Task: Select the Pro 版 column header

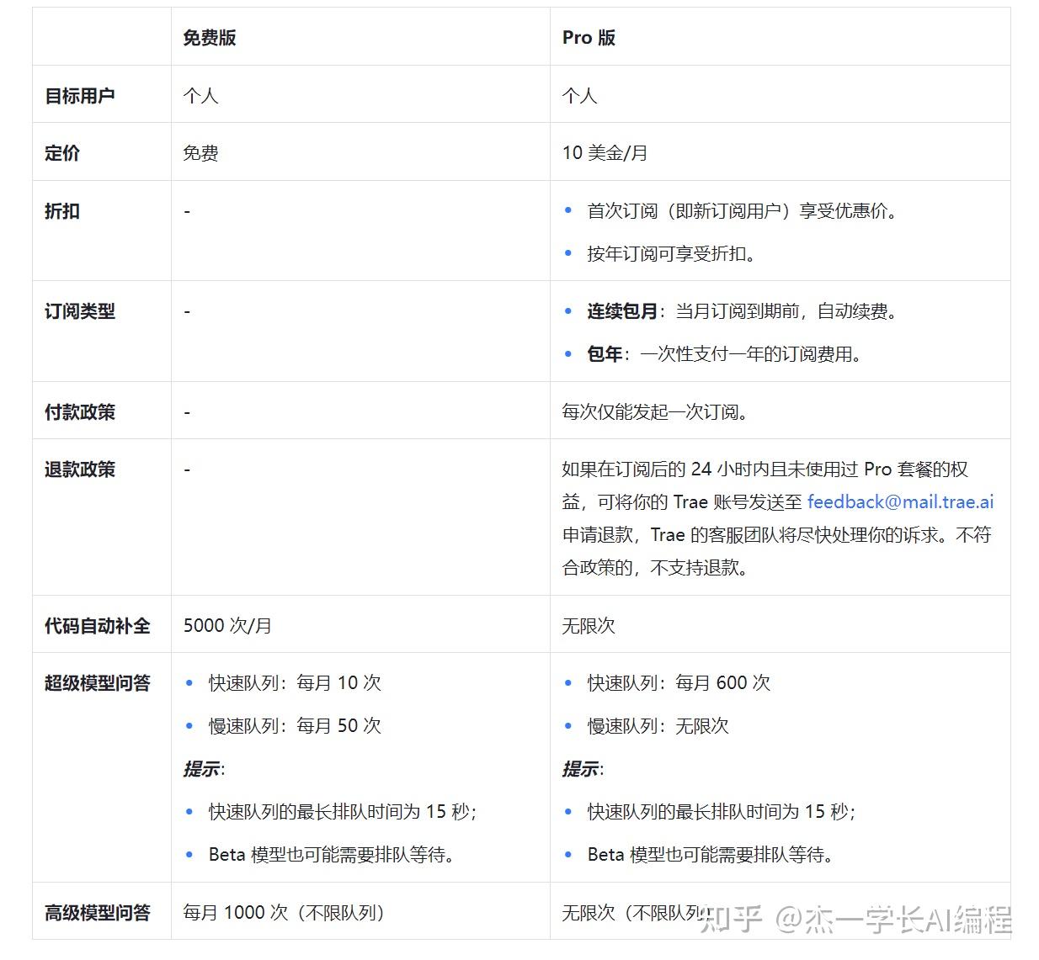Action: (x=589, y=37)
